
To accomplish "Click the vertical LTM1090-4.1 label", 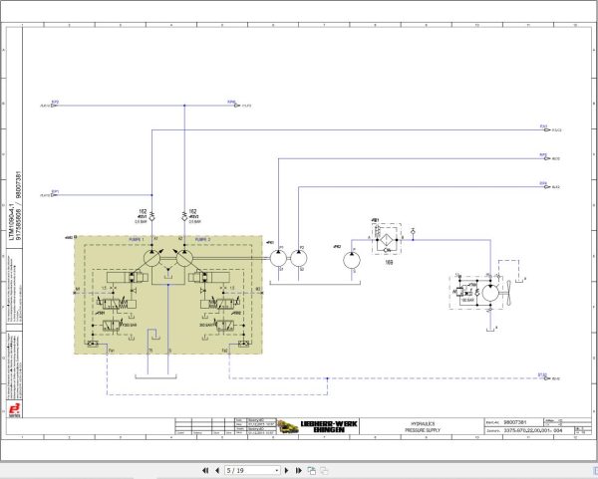I will coord(11,221).
